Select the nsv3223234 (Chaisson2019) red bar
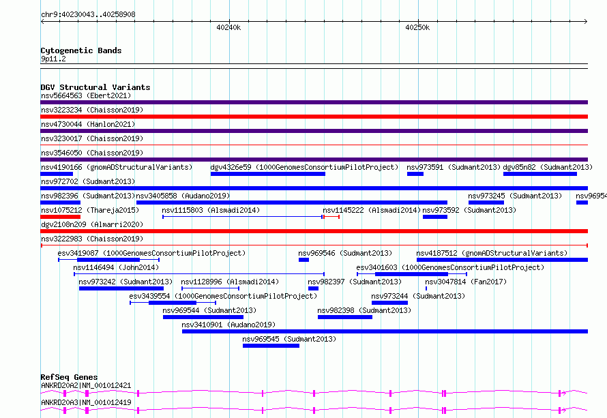 (314, 117)
